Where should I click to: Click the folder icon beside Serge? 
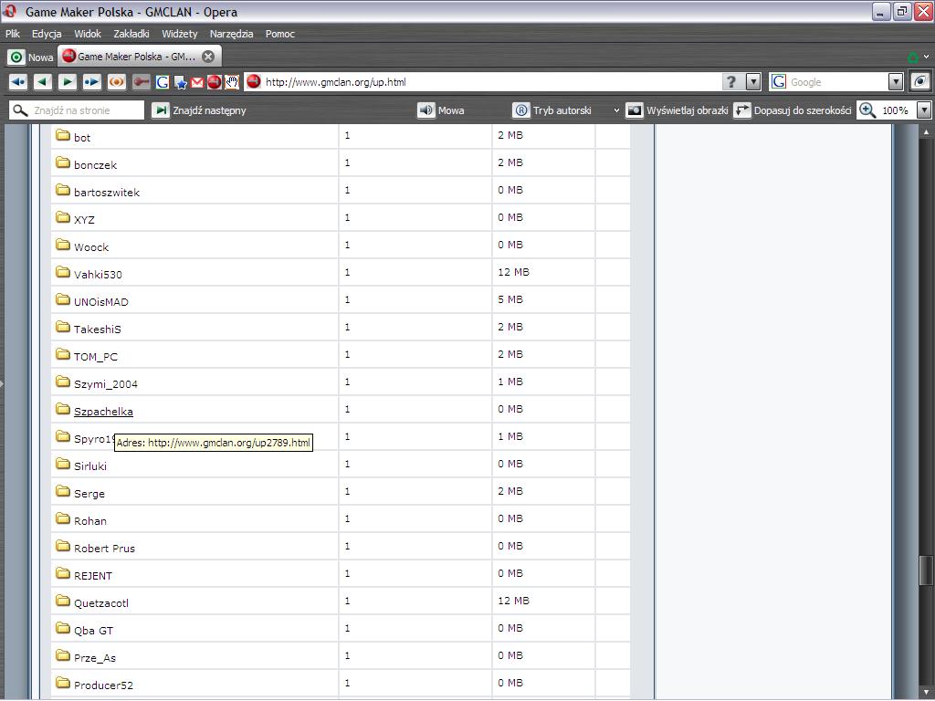63,490
